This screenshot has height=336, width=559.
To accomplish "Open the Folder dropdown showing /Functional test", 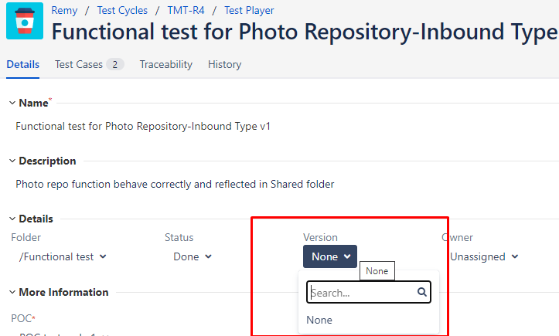I will [x=63, y=256].
